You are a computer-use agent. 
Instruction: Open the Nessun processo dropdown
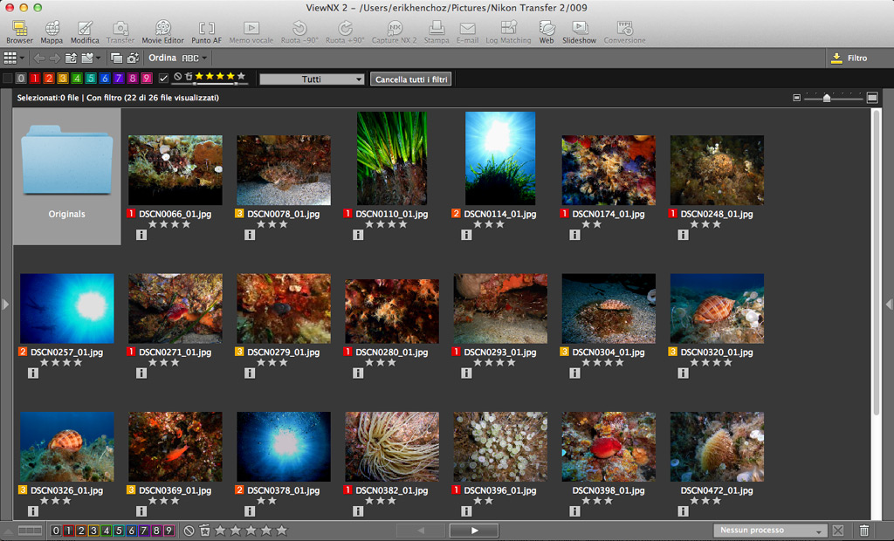pyautogui.click(x=769, y=531)
